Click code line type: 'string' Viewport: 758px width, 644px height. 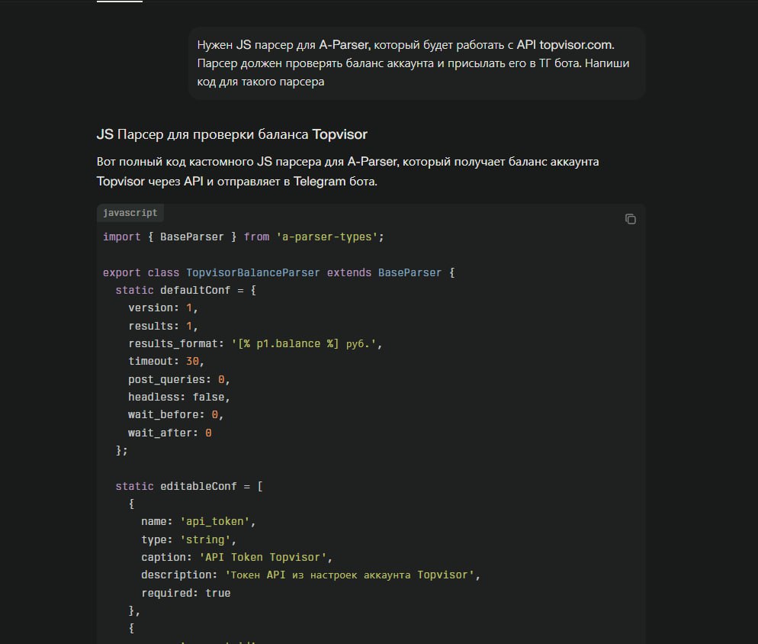[188, 539]
